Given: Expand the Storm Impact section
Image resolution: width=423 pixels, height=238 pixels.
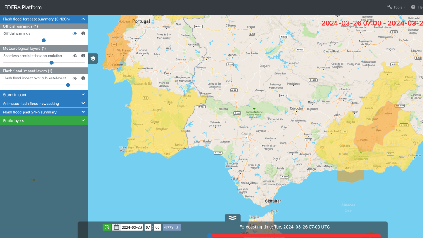Looking at the screenshot, I should pyautogui.click(x=44, y=95).
